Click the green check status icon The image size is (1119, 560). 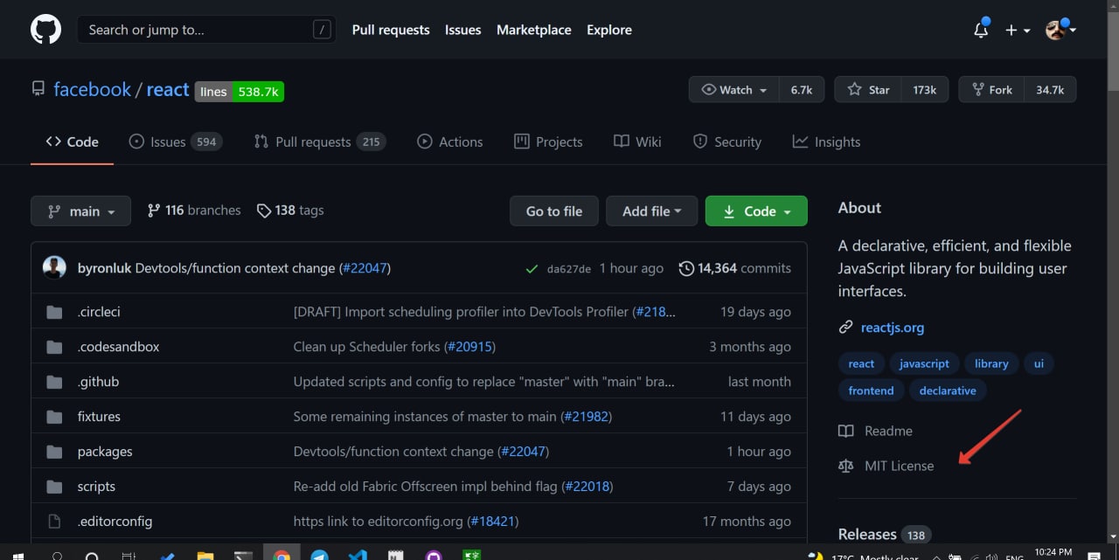[532, 269]
